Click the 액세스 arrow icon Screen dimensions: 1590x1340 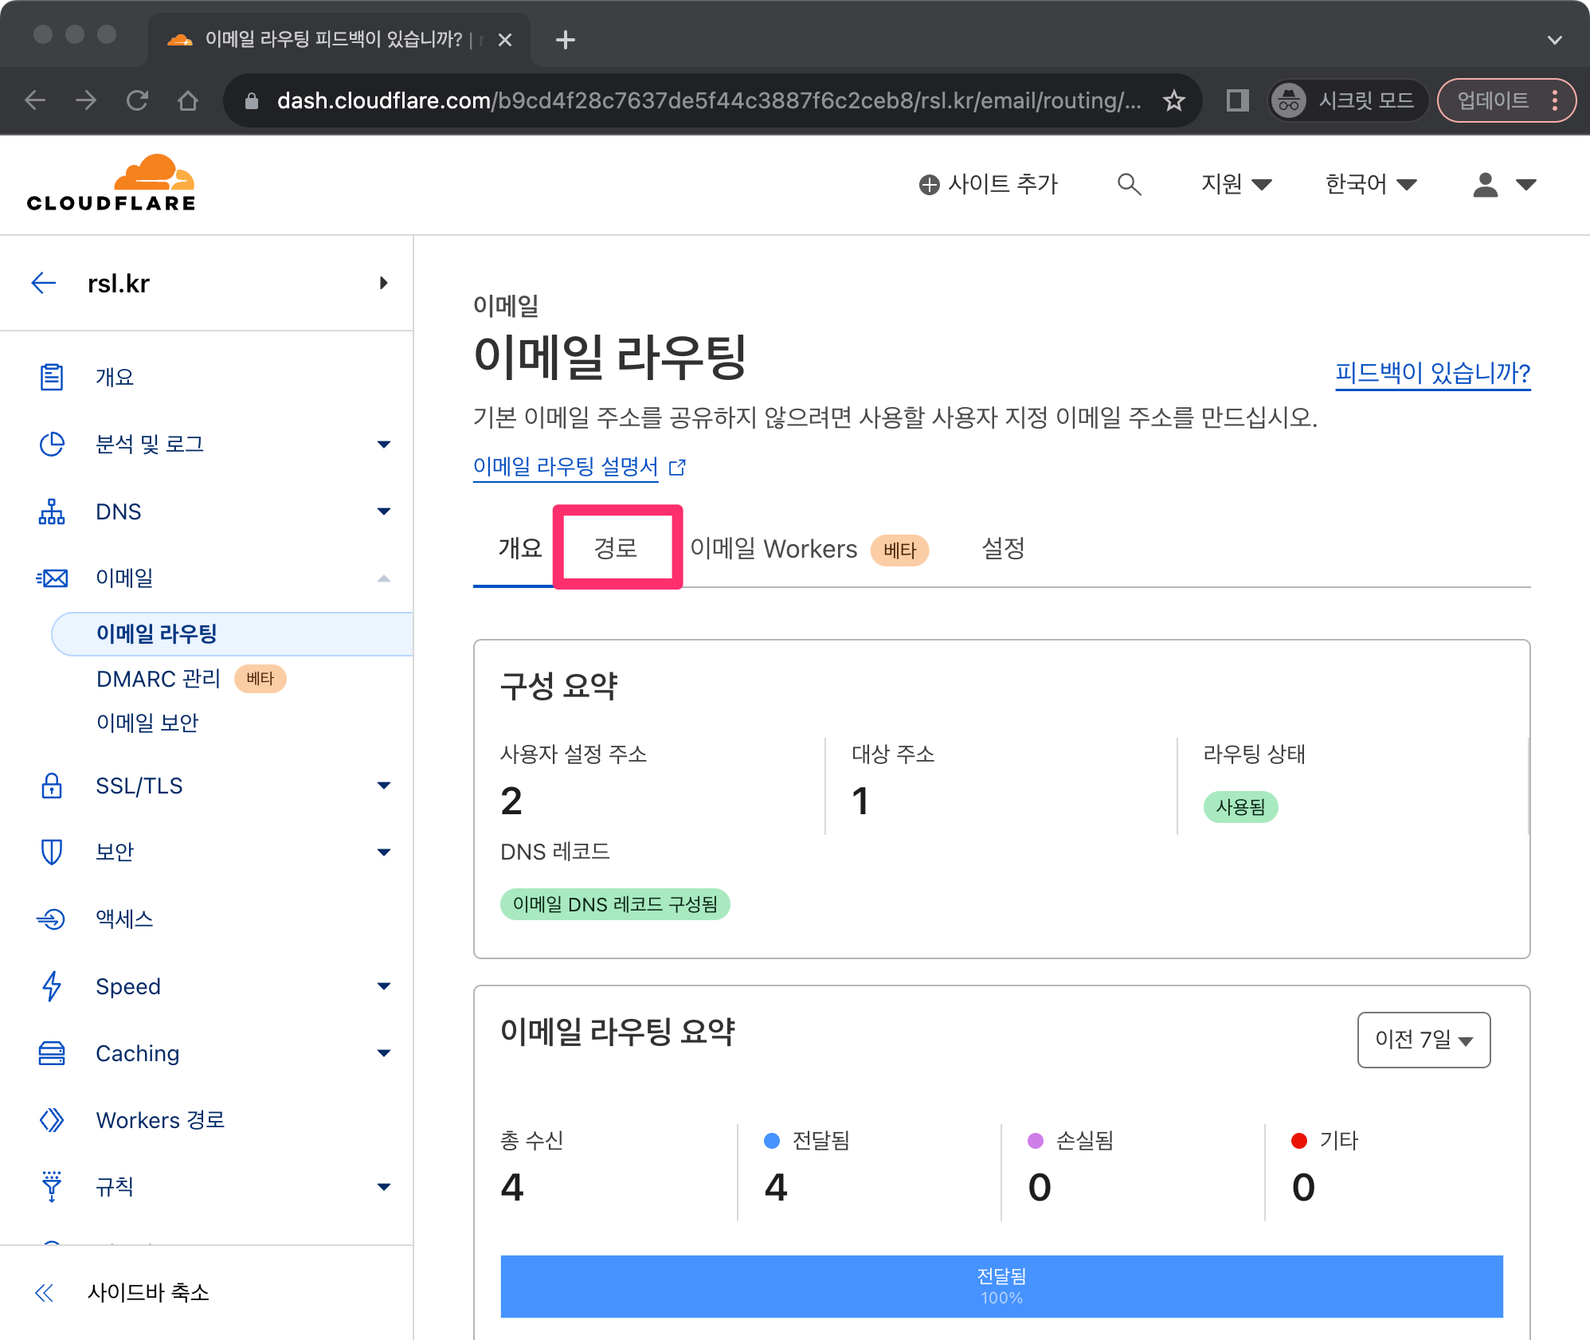pos(52,919)
